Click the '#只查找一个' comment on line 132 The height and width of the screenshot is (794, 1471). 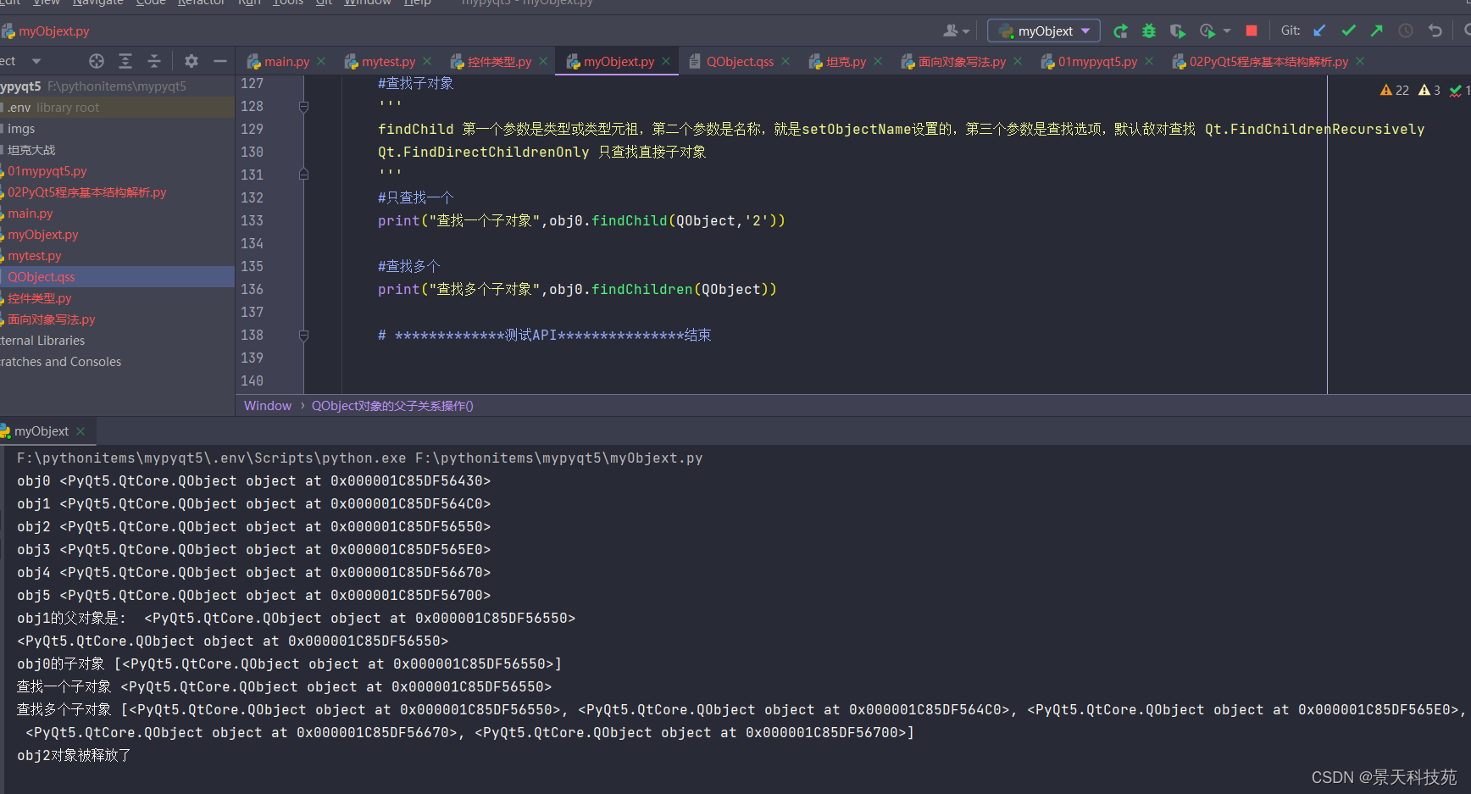coord(415,197)
